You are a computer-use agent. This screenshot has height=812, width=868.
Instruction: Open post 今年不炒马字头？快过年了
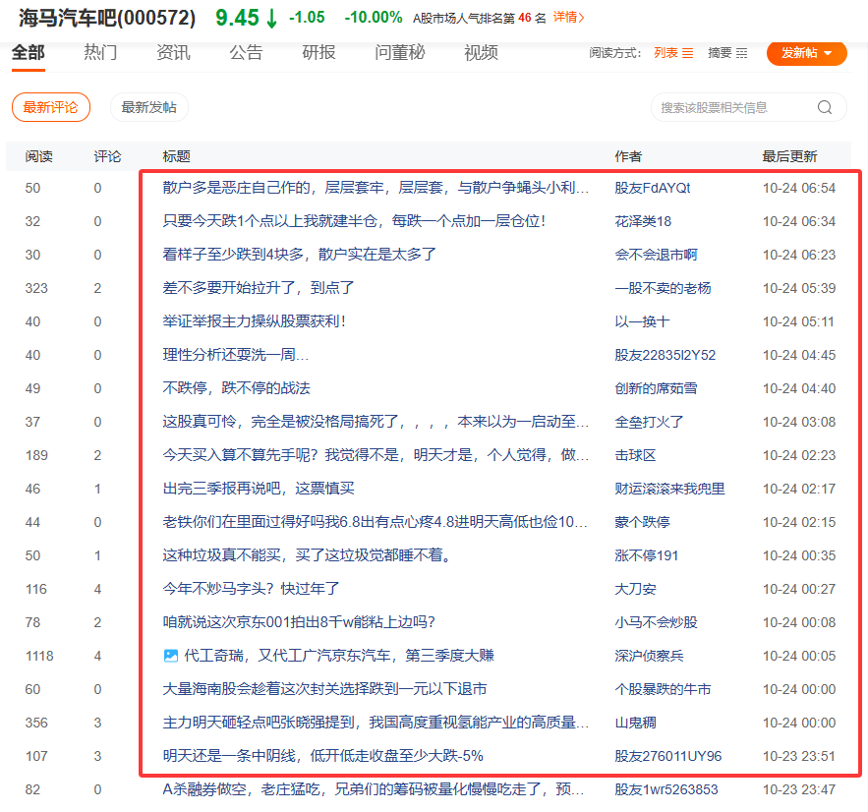[x=252, y=589]
